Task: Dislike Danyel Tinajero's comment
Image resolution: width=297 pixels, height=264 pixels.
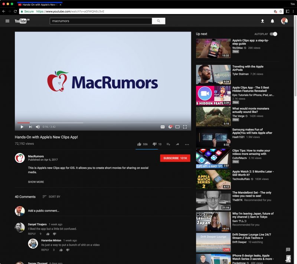Action: (55, 234)
